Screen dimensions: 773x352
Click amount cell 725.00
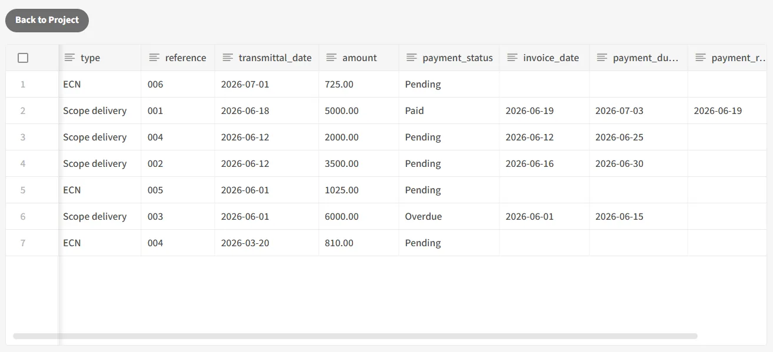tap(359, 84)
